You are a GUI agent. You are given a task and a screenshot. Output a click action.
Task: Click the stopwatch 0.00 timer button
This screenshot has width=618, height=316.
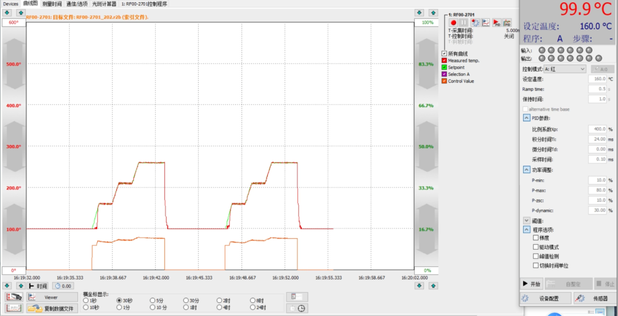pos(63,286)
